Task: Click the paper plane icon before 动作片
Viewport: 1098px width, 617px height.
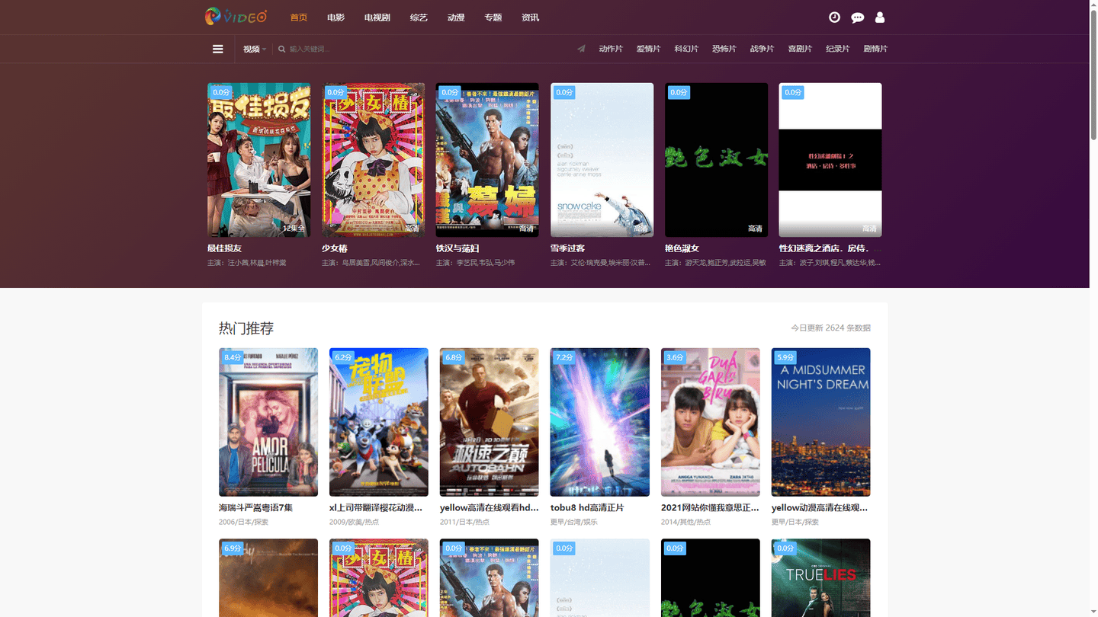Action: pyautogui.click(x=581, y=49)
